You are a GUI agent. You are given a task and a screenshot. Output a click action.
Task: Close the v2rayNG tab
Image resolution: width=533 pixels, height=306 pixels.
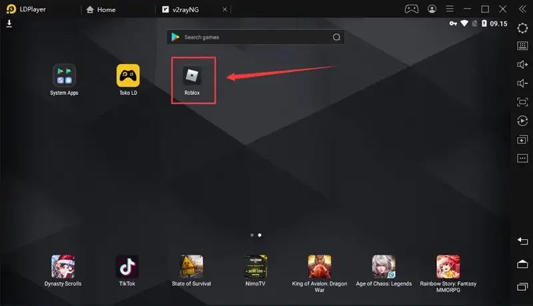click(225, 9)
